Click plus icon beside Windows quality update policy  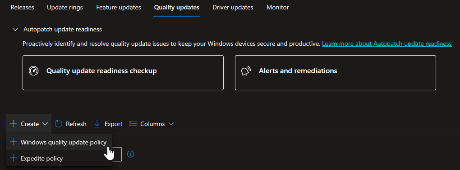14,142
